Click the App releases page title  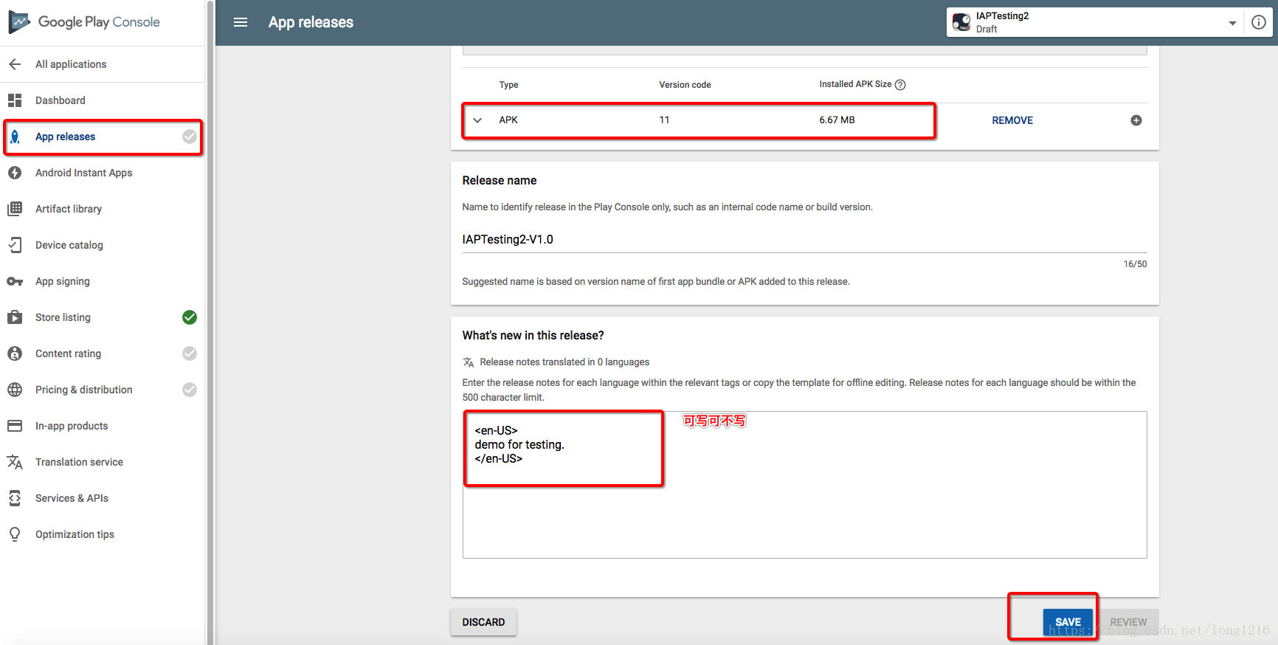pos(311,22)
